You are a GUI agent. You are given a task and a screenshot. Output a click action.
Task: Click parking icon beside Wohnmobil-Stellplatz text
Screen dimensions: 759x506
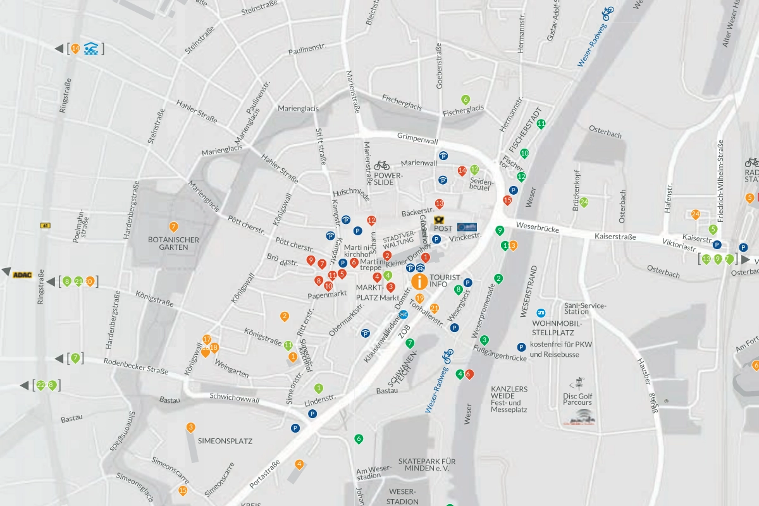[521, 347]
